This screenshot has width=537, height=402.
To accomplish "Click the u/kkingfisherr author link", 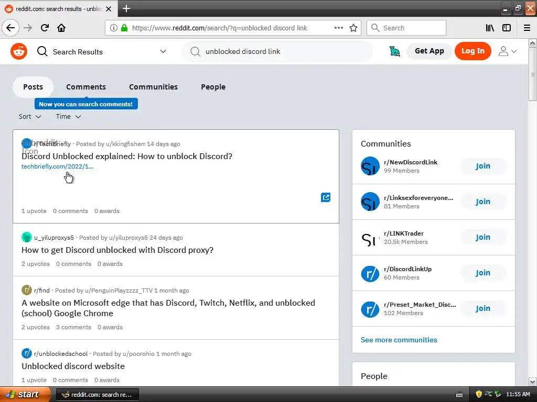I will click(x=125, y=144).
